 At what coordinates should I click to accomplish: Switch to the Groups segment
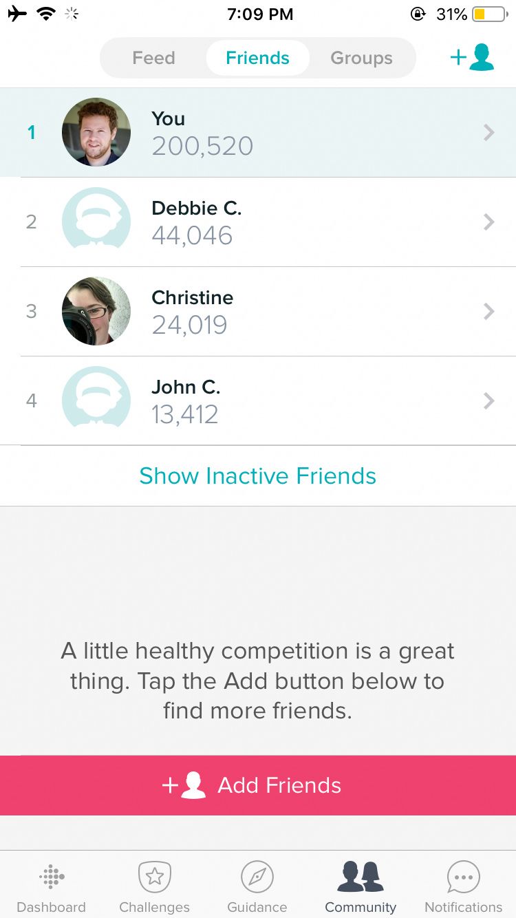[361, 58]
